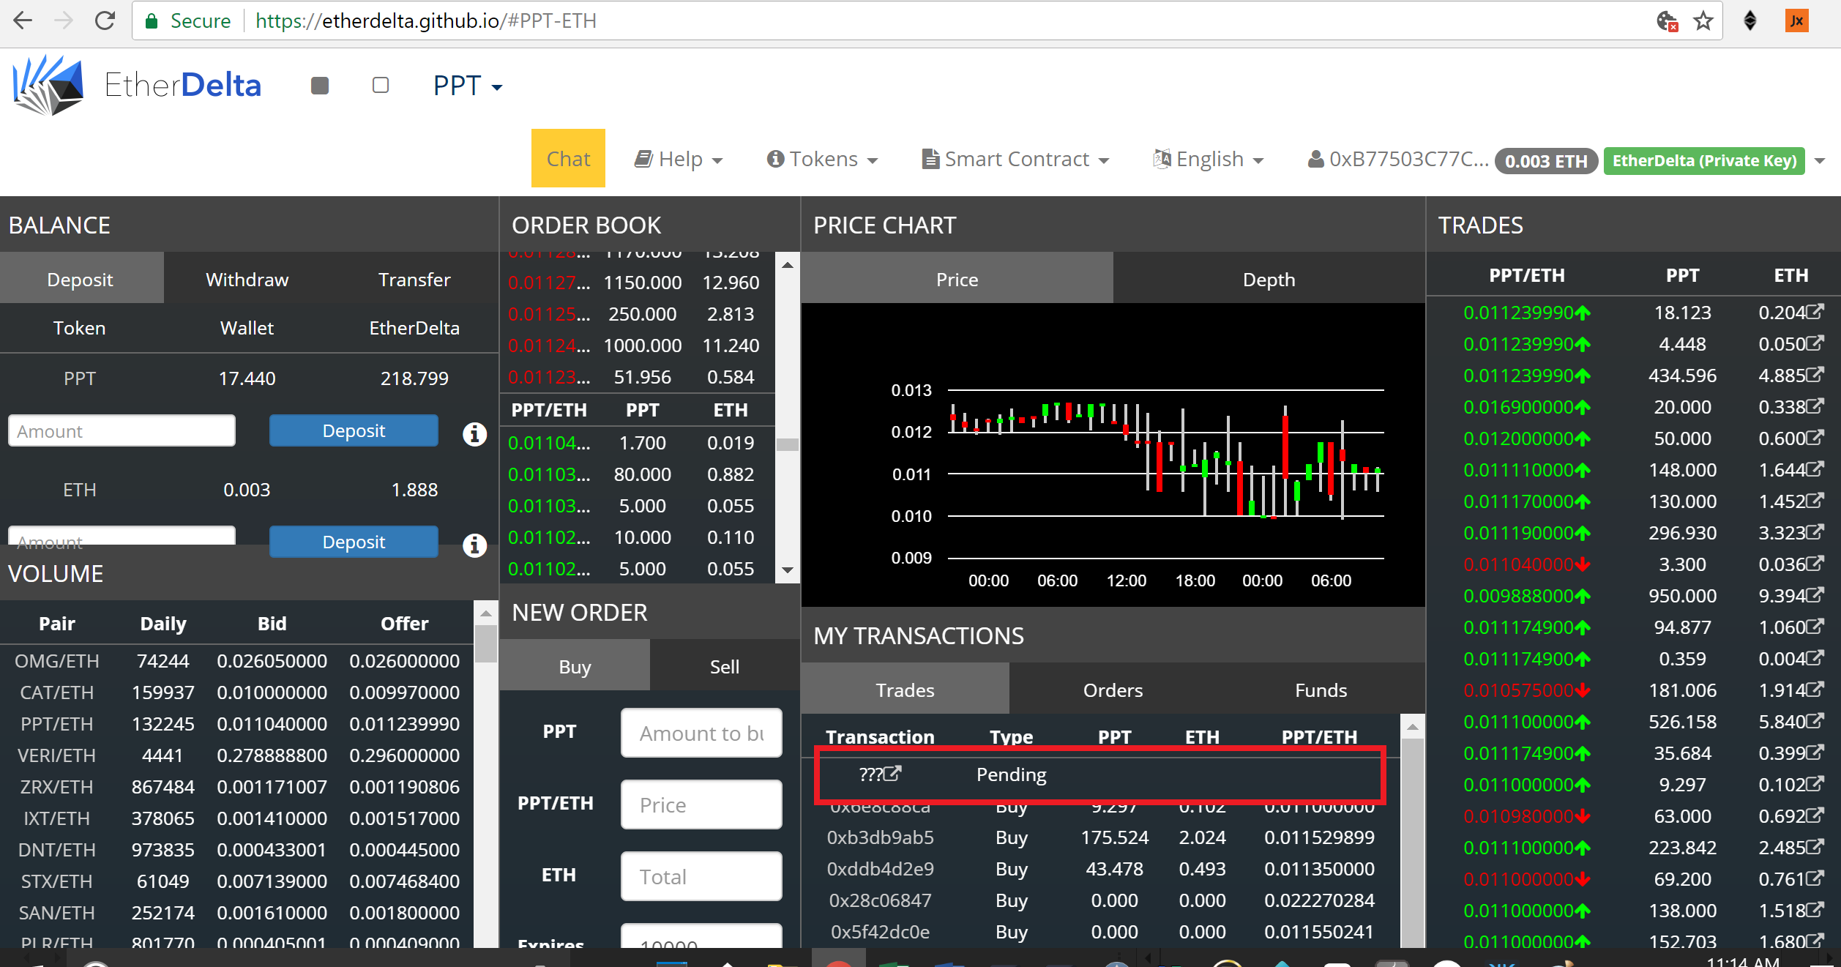The image size is (1841, 967).
Task: Bookmark the page with the star icon
Action: click(x=1703, y=20)
